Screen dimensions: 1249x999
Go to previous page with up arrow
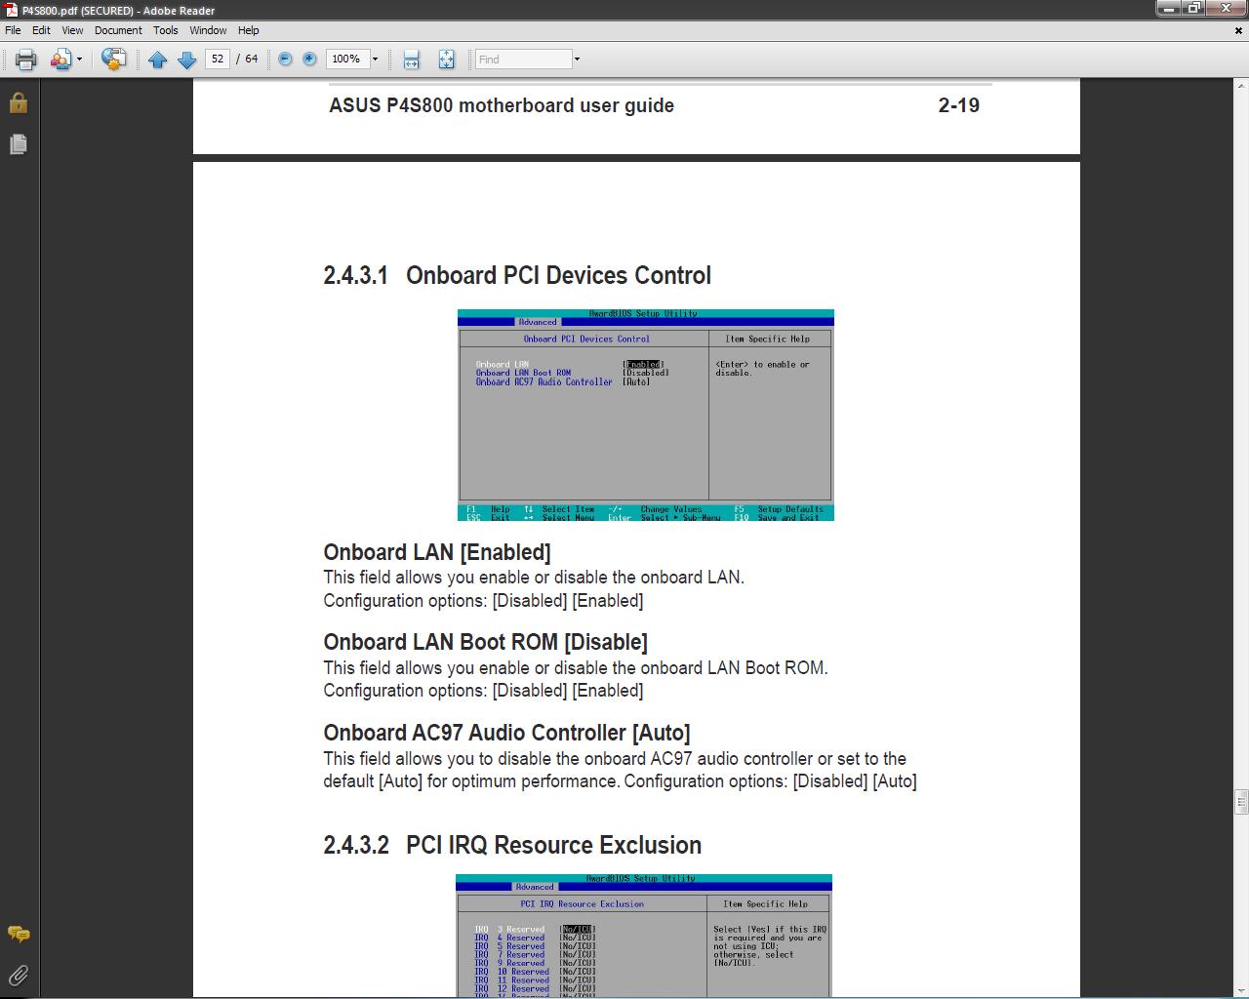point(158,60)
